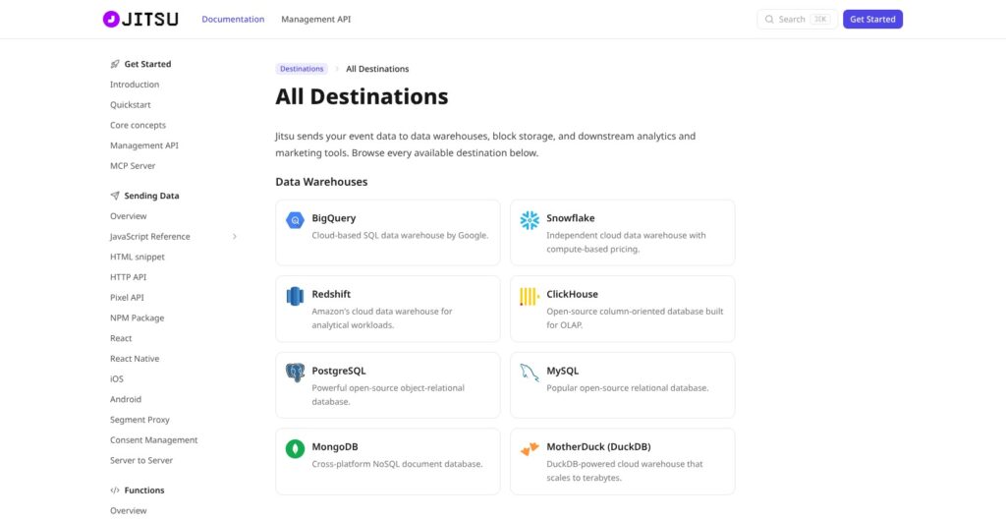This screenshot has height=519, width=1006.
Task: Click the Functions section heading
Action: [x=144, y=490]
